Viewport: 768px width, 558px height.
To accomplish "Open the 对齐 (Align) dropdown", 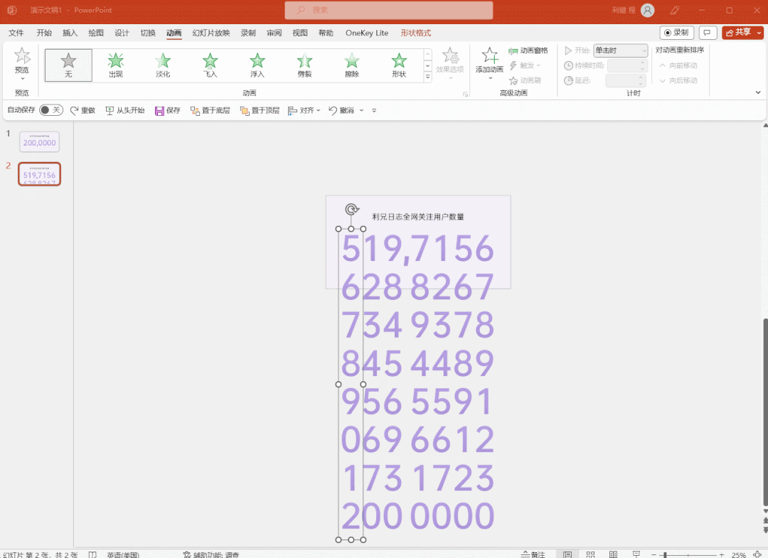I will click(x=304, y=110).
